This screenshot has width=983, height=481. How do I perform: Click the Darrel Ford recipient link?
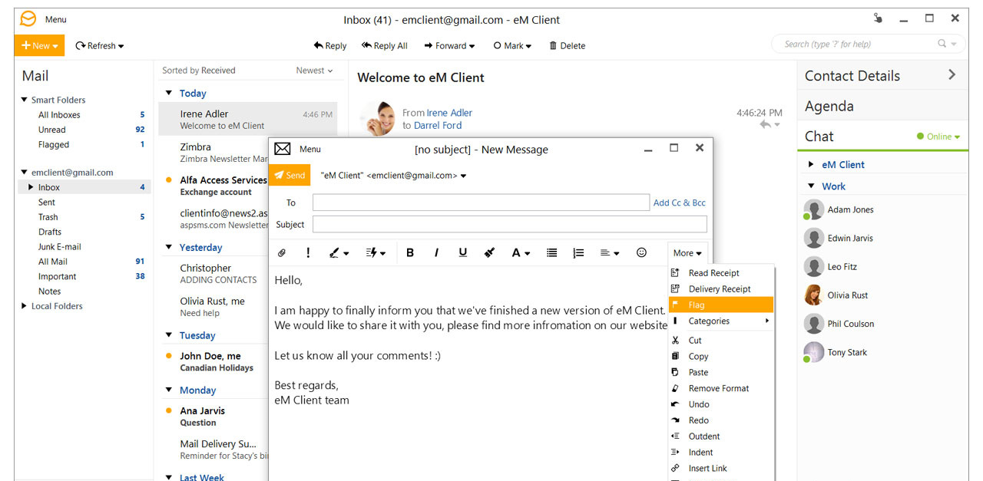[438, 125]
